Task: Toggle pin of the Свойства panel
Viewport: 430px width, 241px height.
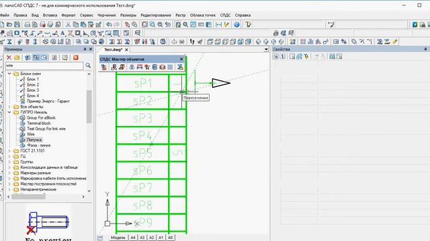Action: click(x=425, y=49)
